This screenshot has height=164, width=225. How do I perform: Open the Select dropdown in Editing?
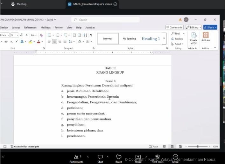(x=177, y=44)
